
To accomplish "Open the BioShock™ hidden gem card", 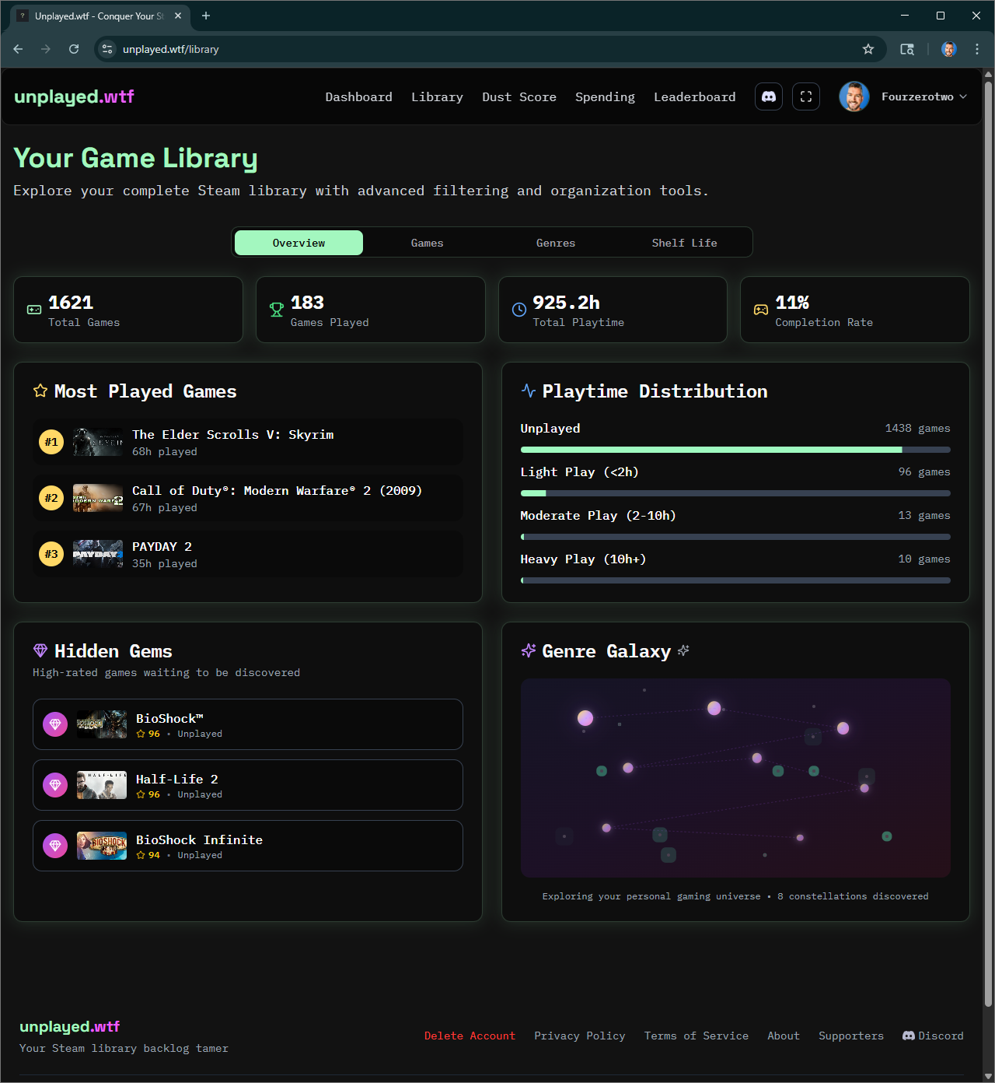I will point(248,724).
